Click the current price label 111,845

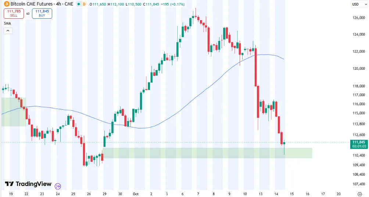pyautogui.click(x=358, y=142)
